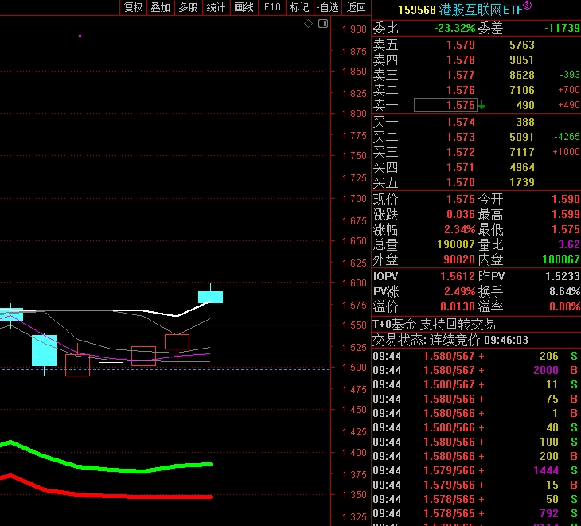Select the 卖一 price 1.575 box
The width and height of the screenshot is (581, 526).
point(445,105)
